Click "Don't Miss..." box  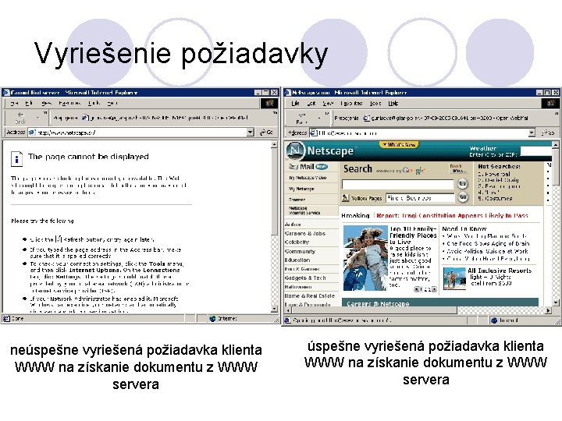459,168
